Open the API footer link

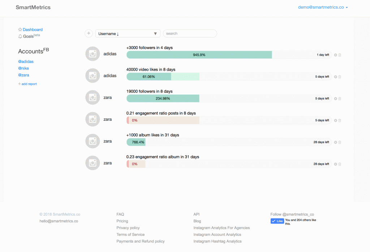point(196,214)
